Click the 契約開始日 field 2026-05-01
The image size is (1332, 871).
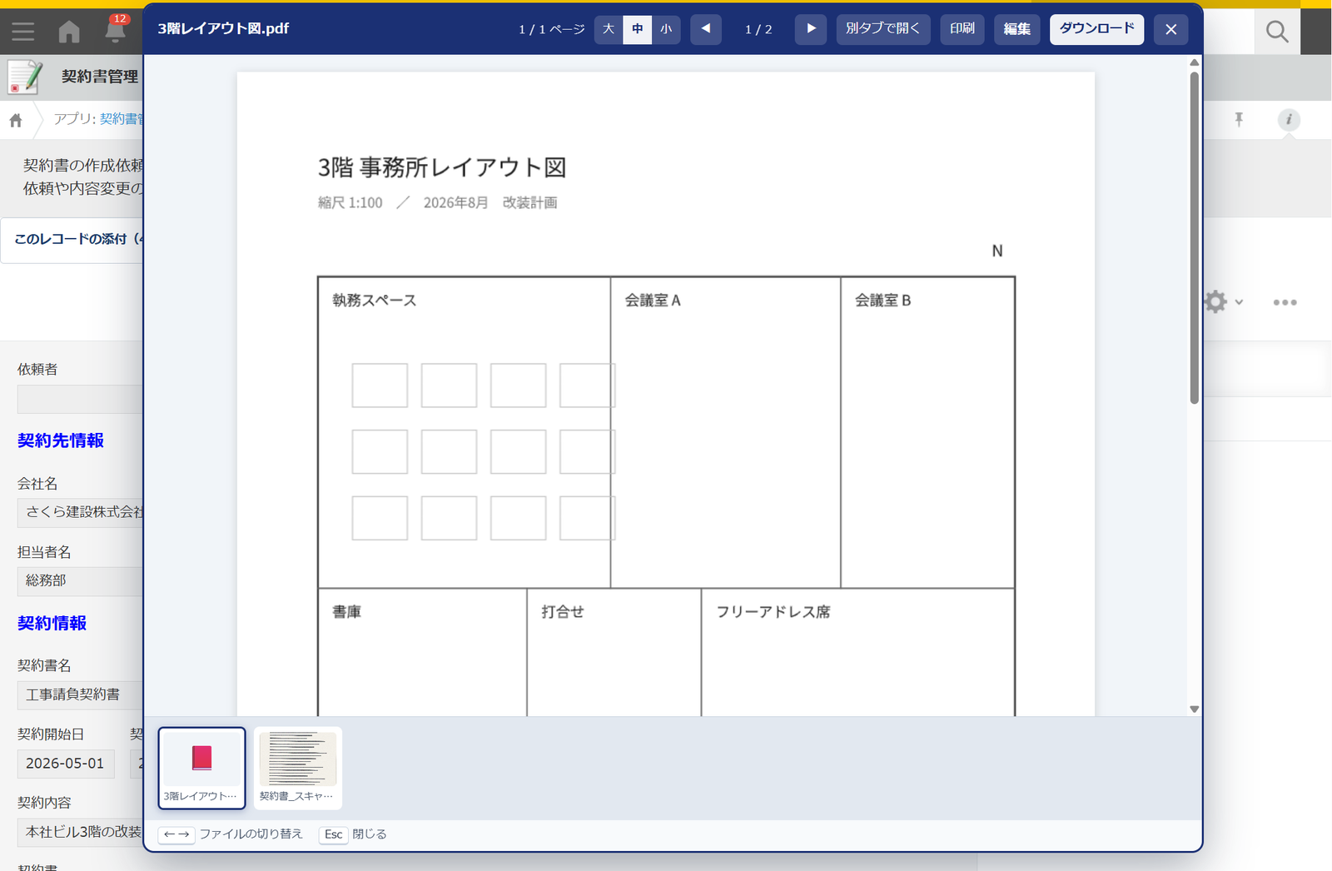[66, 764]
